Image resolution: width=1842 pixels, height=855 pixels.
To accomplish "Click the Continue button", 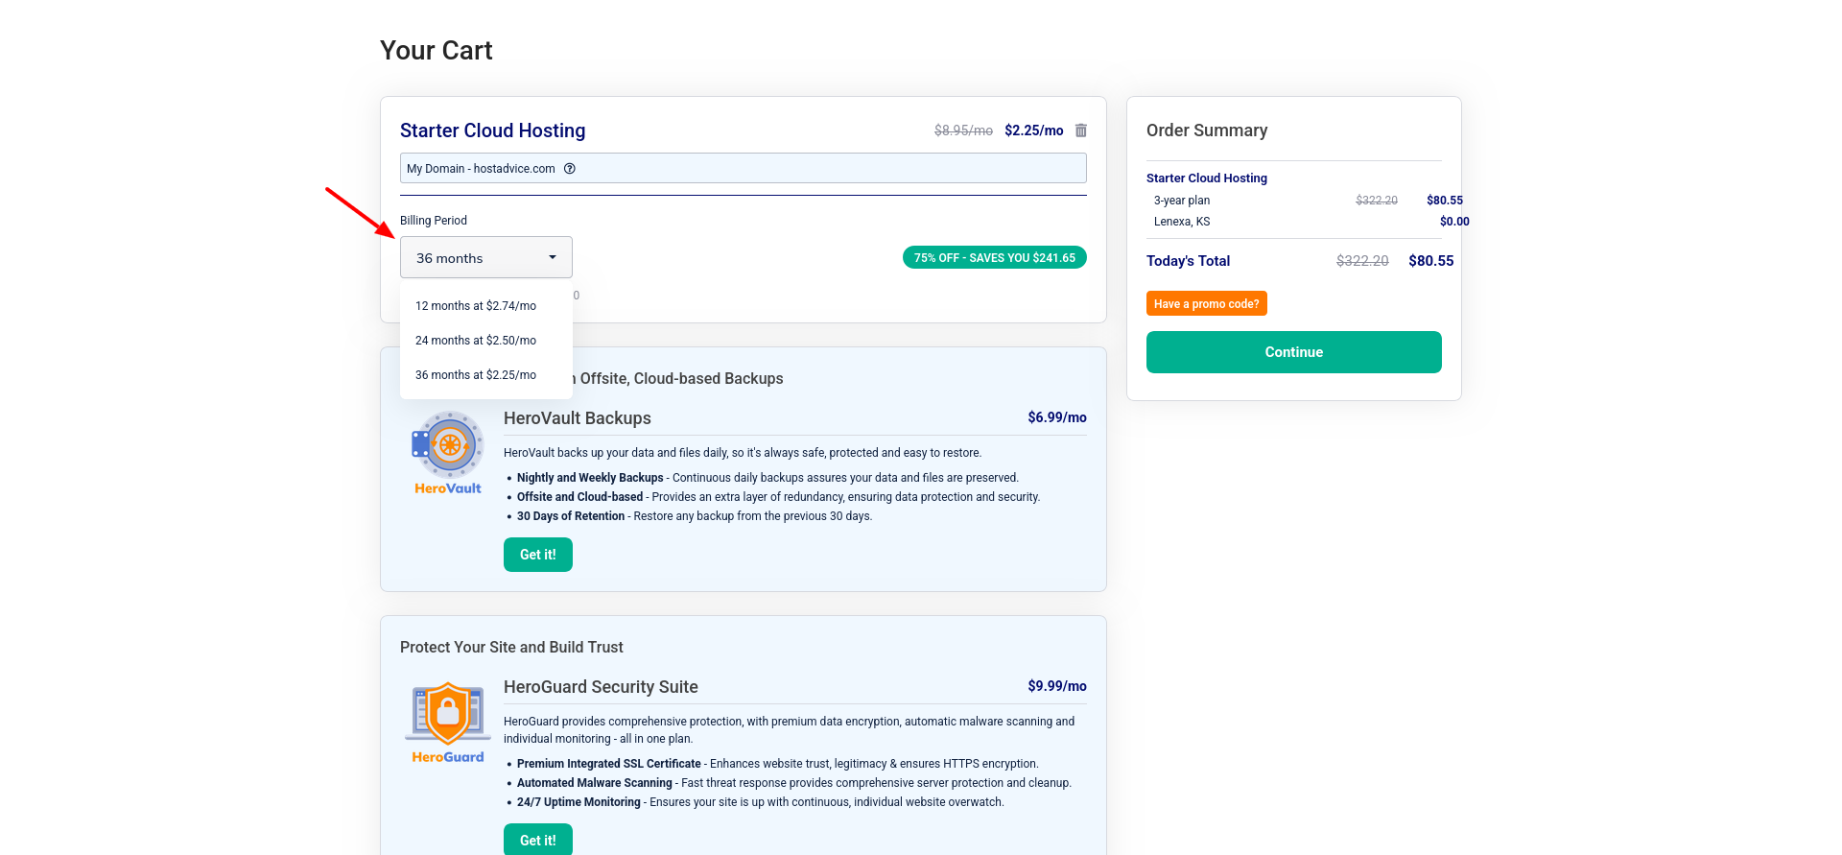I will pyautogui.click(x=1294, y=352).
